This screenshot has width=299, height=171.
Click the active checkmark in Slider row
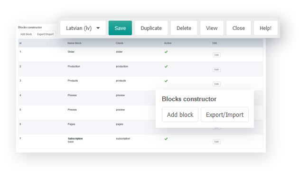coord(166,52)
